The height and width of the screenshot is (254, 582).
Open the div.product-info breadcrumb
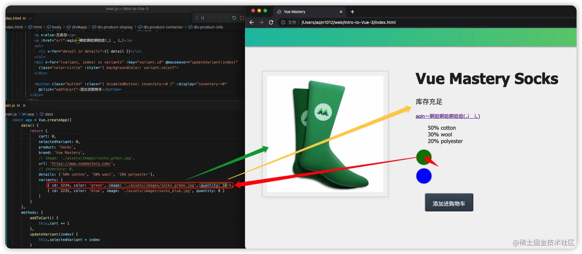(206, 27)
